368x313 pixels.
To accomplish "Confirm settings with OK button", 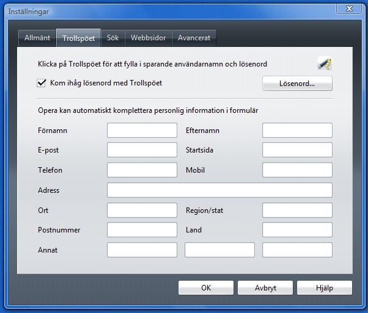I will pyautogui.click(x=206, y=288).
